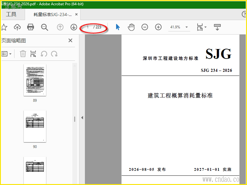Add a bookmark with the star icon

tap(4, 27)
